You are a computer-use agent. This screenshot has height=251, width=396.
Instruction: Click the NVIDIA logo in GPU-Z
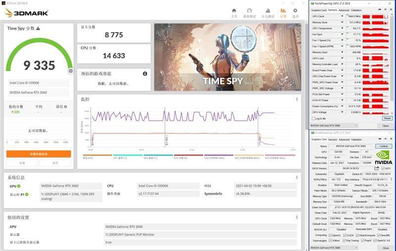point(383,158)
